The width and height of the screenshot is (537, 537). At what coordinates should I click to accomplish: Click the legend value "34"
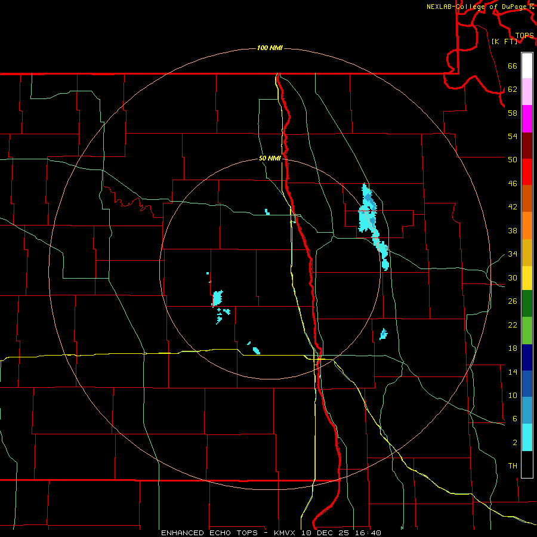pyautogui.click(x=513, y=254)
